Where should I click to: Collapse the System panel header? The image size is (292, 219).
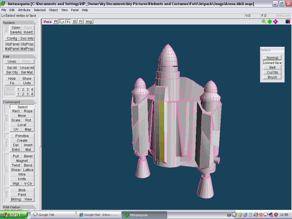[20, 23]
